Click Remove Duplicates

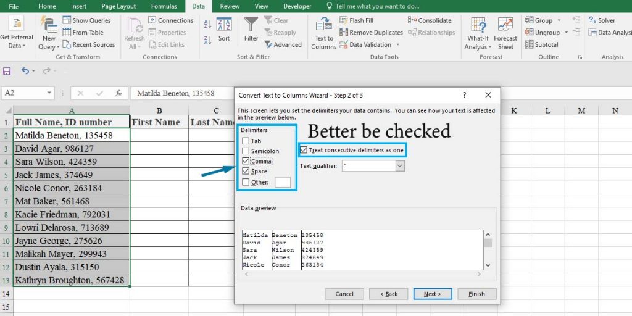click(371, 32)
